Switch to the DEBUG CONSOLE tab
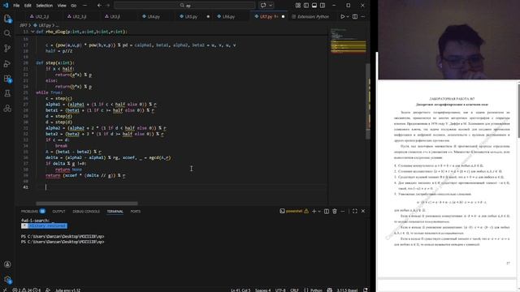 coord(86,211)
